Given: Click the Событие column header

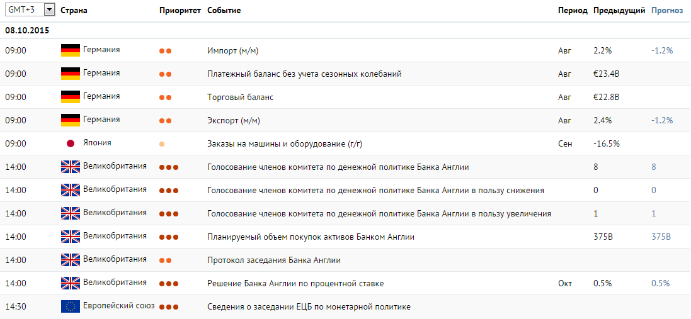Looking at the screenshot, I should pos(224,10).
